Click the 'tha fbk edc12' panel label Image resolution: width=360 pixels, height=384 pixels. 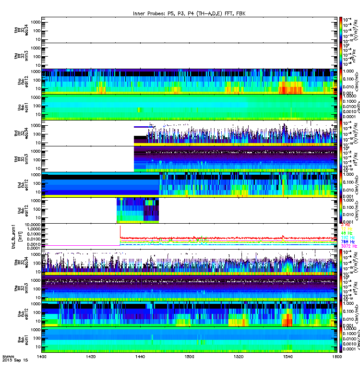pyautogui.click(x=23, y=82)
